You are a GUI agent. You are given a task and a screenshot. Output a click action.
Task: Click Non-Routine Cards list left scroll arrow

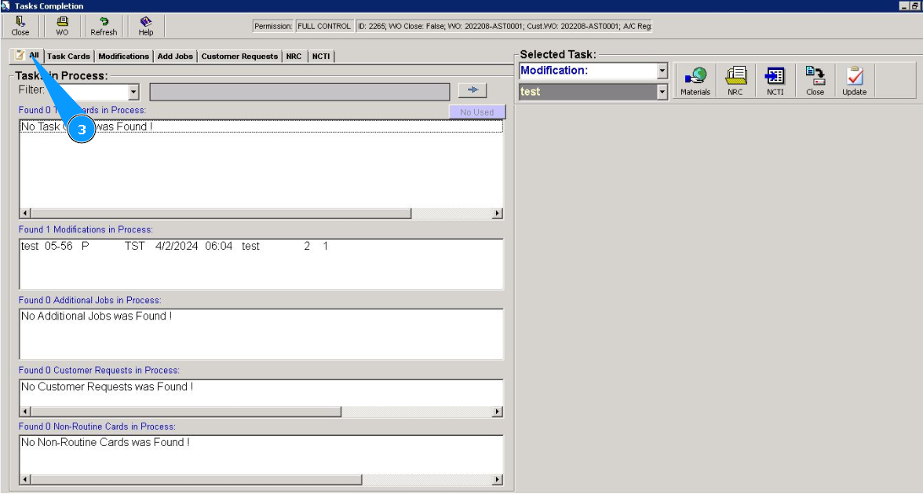[x=25, y=480]
